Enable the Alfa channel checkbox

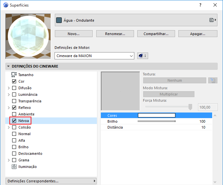[14, 140]
